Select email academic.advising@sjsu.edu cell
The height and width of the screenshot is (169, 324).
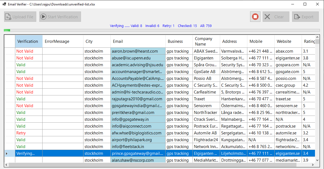click(138, 65)
